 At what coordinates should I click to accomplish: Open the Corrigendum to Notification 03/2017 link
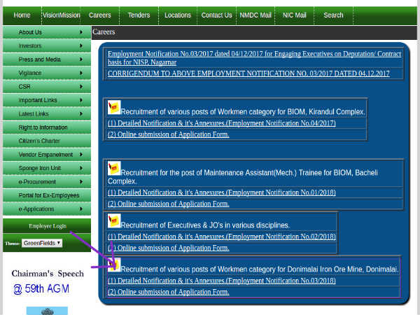[248, 73]
